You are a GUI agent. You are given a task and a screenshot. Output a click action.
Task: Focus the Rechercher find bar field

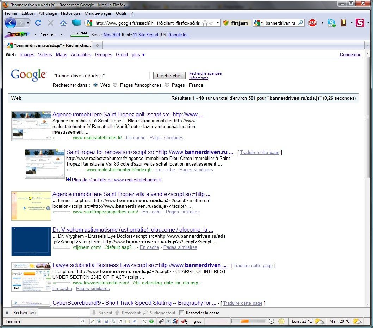tap(64, 313)
